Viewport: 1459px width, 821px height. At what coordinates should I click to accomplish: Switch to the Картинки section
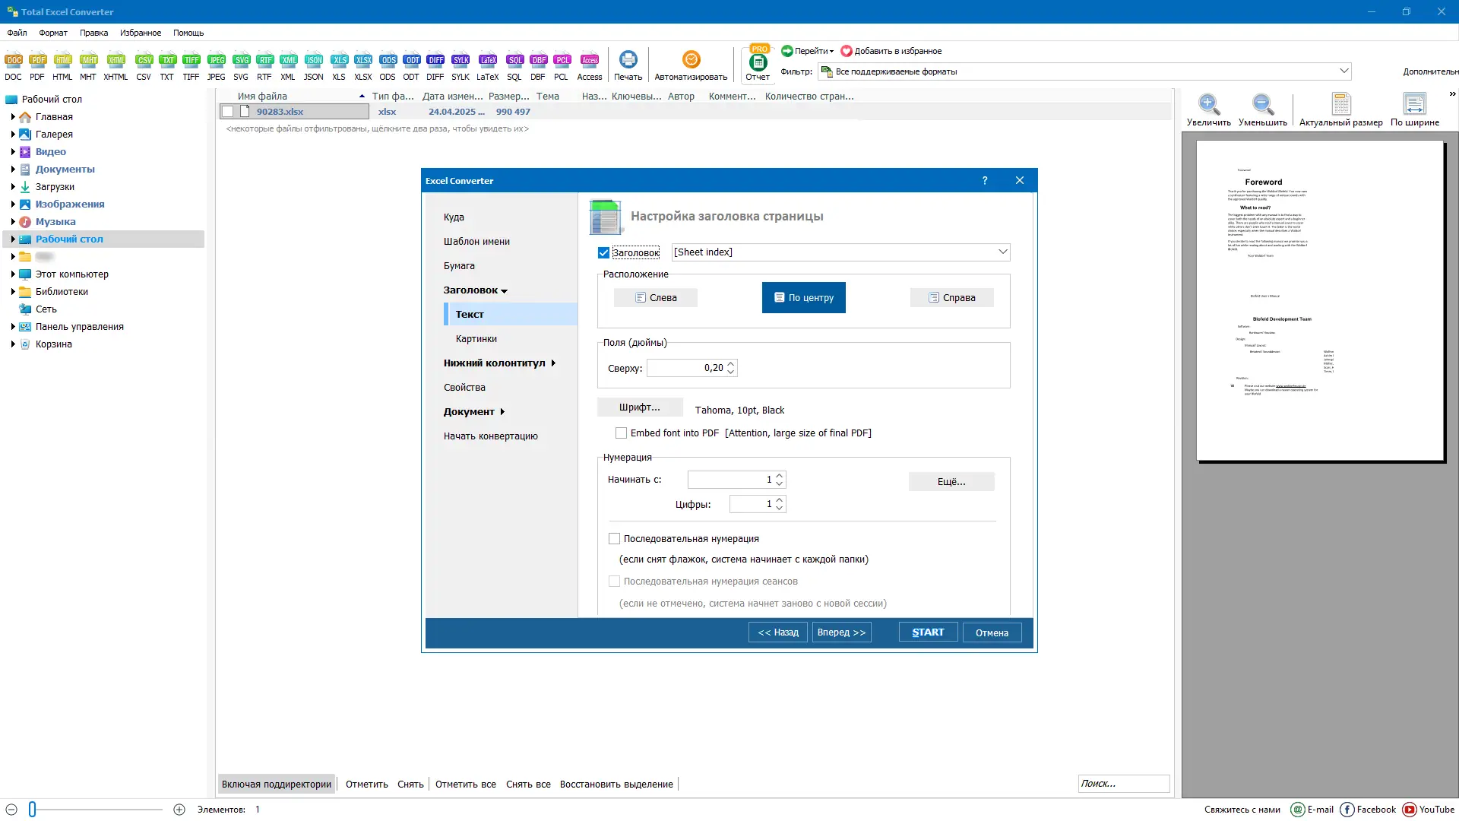476,338
